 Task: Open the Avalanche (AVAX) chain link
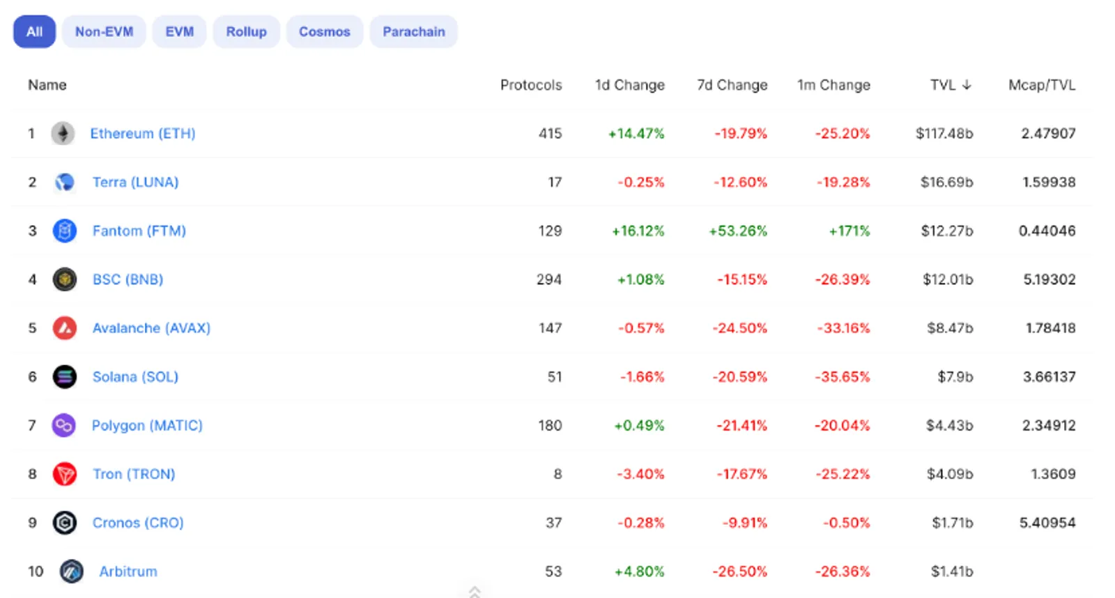click(x=151, y=328)
